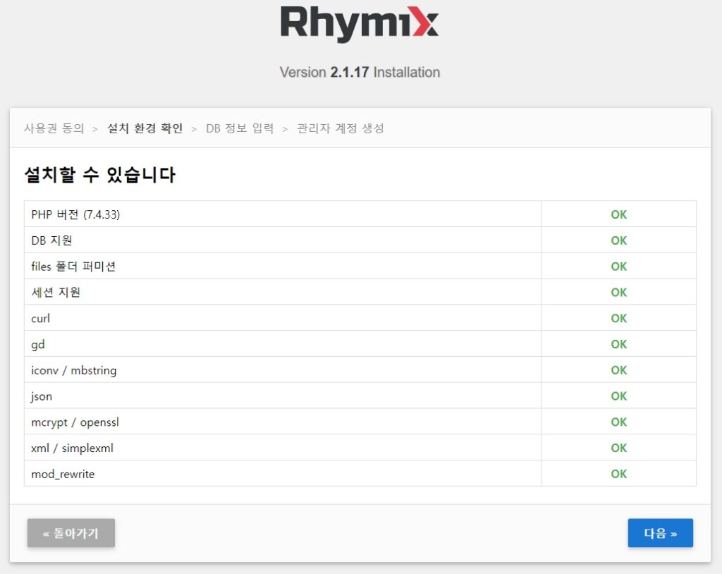
Task: Click the Rhymix logo
Action: 360,24
